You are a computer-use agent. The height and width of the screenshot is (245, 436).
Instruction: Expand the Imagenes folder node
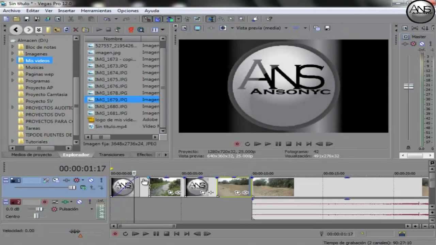(x=13, y=54)
